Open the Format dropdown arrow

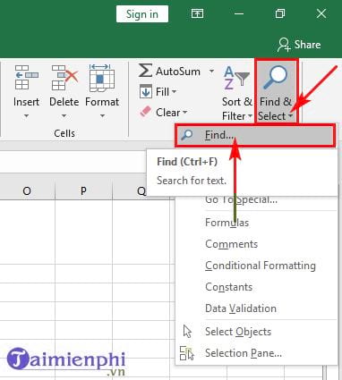tap(102, 115)
